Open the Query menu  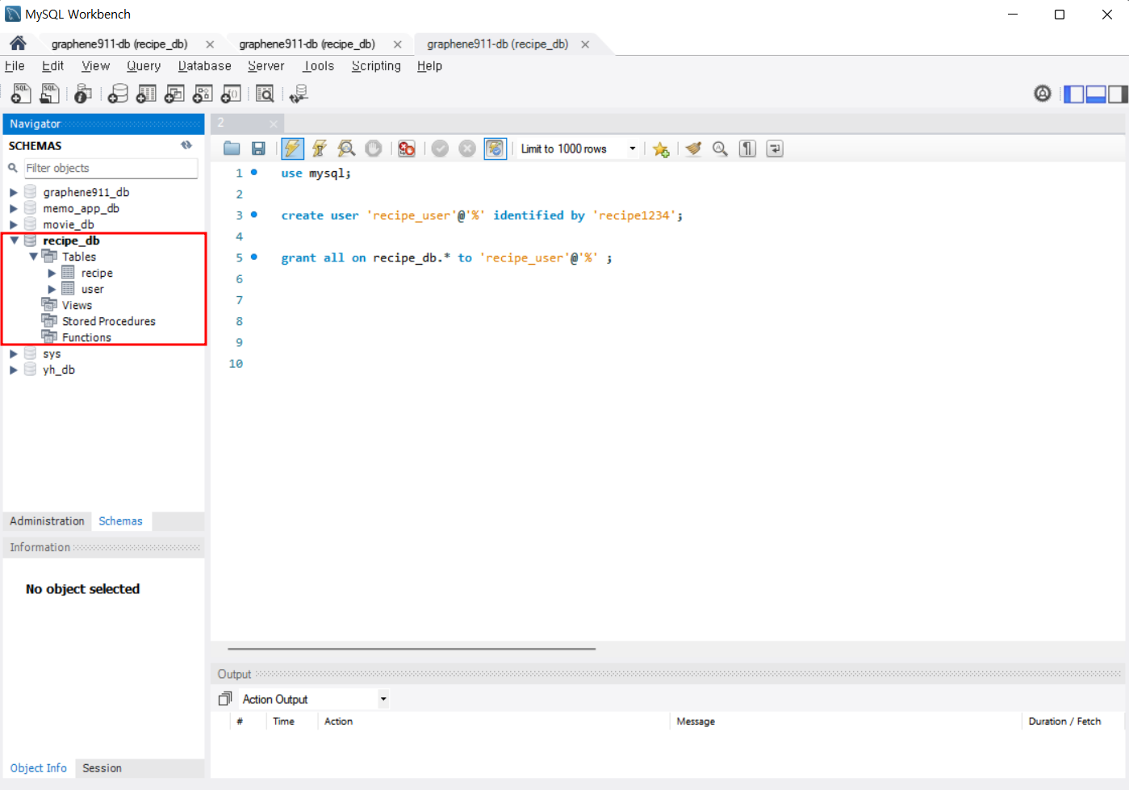click(144, 66)
